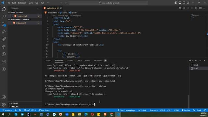Open the launch profile dropdown next to plus
The image size is (208, 117).
193,61
